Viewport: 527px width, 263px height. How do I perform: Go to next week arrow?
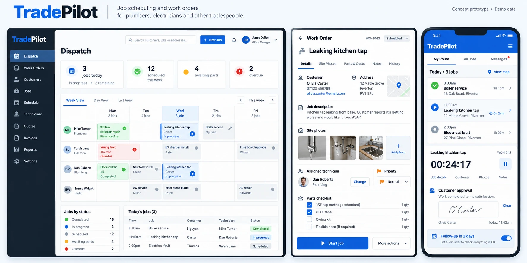pos(272,100)
